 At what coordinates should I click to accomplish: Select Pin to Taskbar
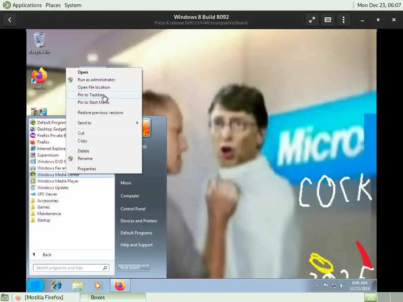104,95
